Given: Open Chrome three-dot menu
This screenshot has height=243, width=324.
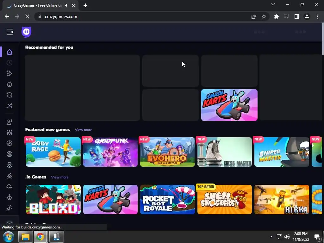Looking at the screenshot, I should pos(317,16).
